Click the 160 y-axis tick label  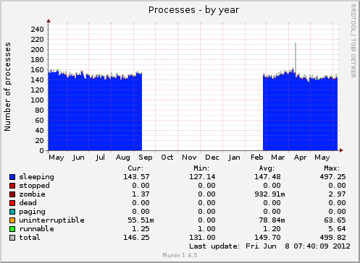click(37, 70)
